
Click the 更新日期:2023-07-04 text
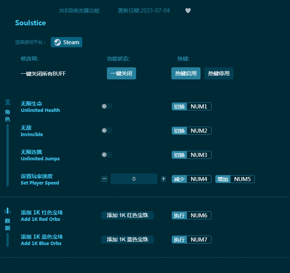click(144, 11)
